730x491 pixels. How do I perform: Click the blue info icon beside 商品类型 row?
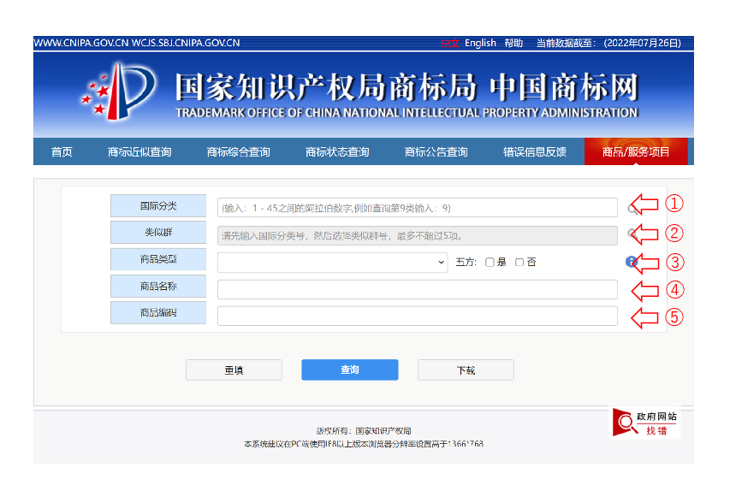[x=631, y=262]
